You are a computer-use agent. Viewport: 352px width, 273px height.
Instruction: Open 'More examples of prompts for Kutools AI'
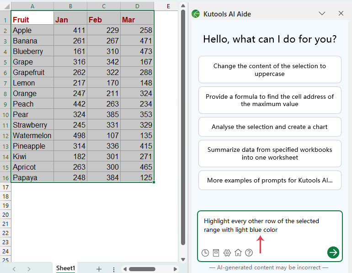pos(270,180)
